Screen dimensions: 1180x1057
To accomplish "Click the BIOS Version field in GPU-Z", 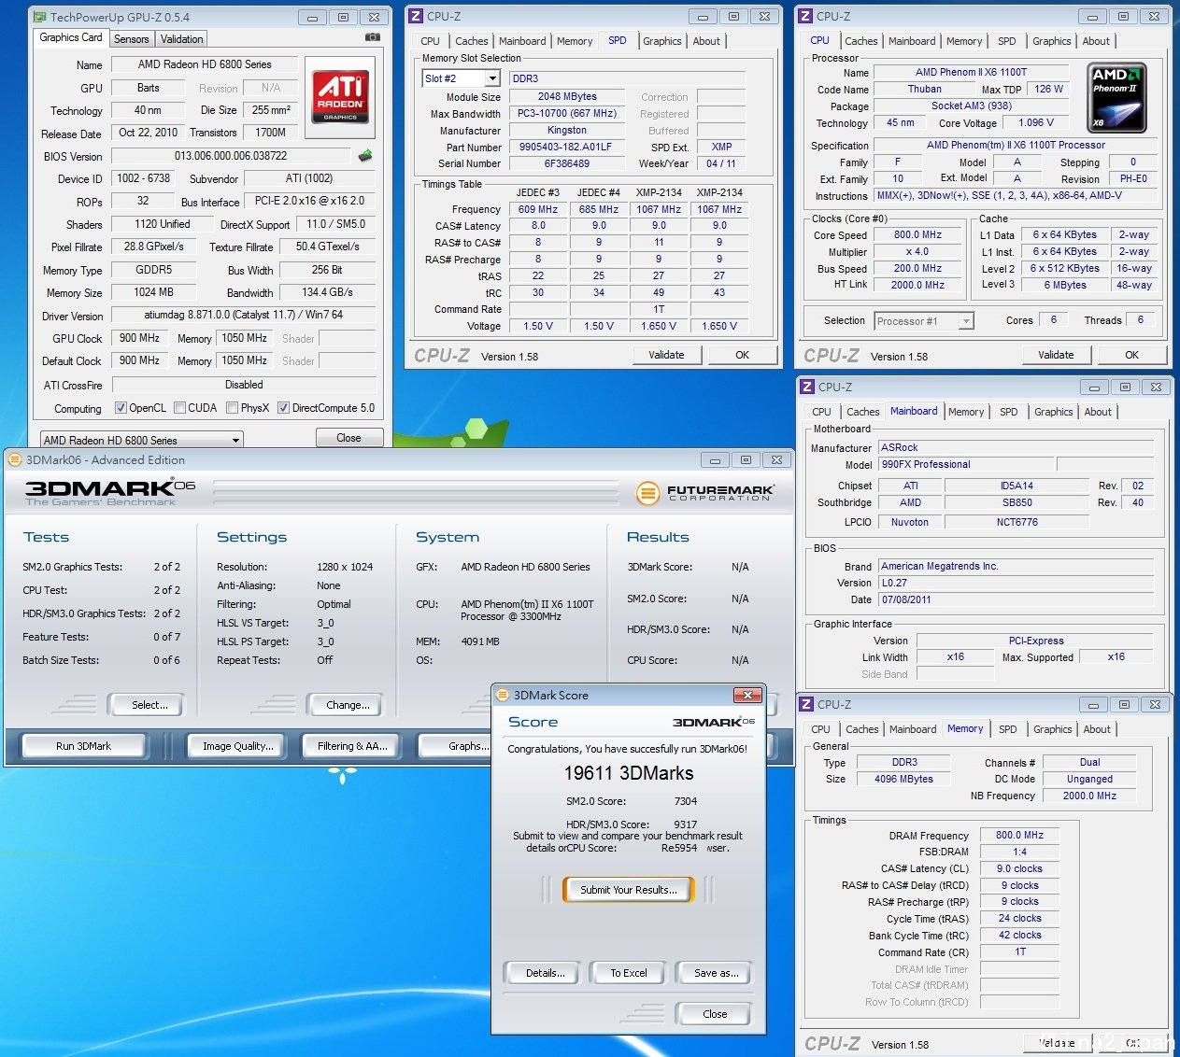I will (231, 156).
